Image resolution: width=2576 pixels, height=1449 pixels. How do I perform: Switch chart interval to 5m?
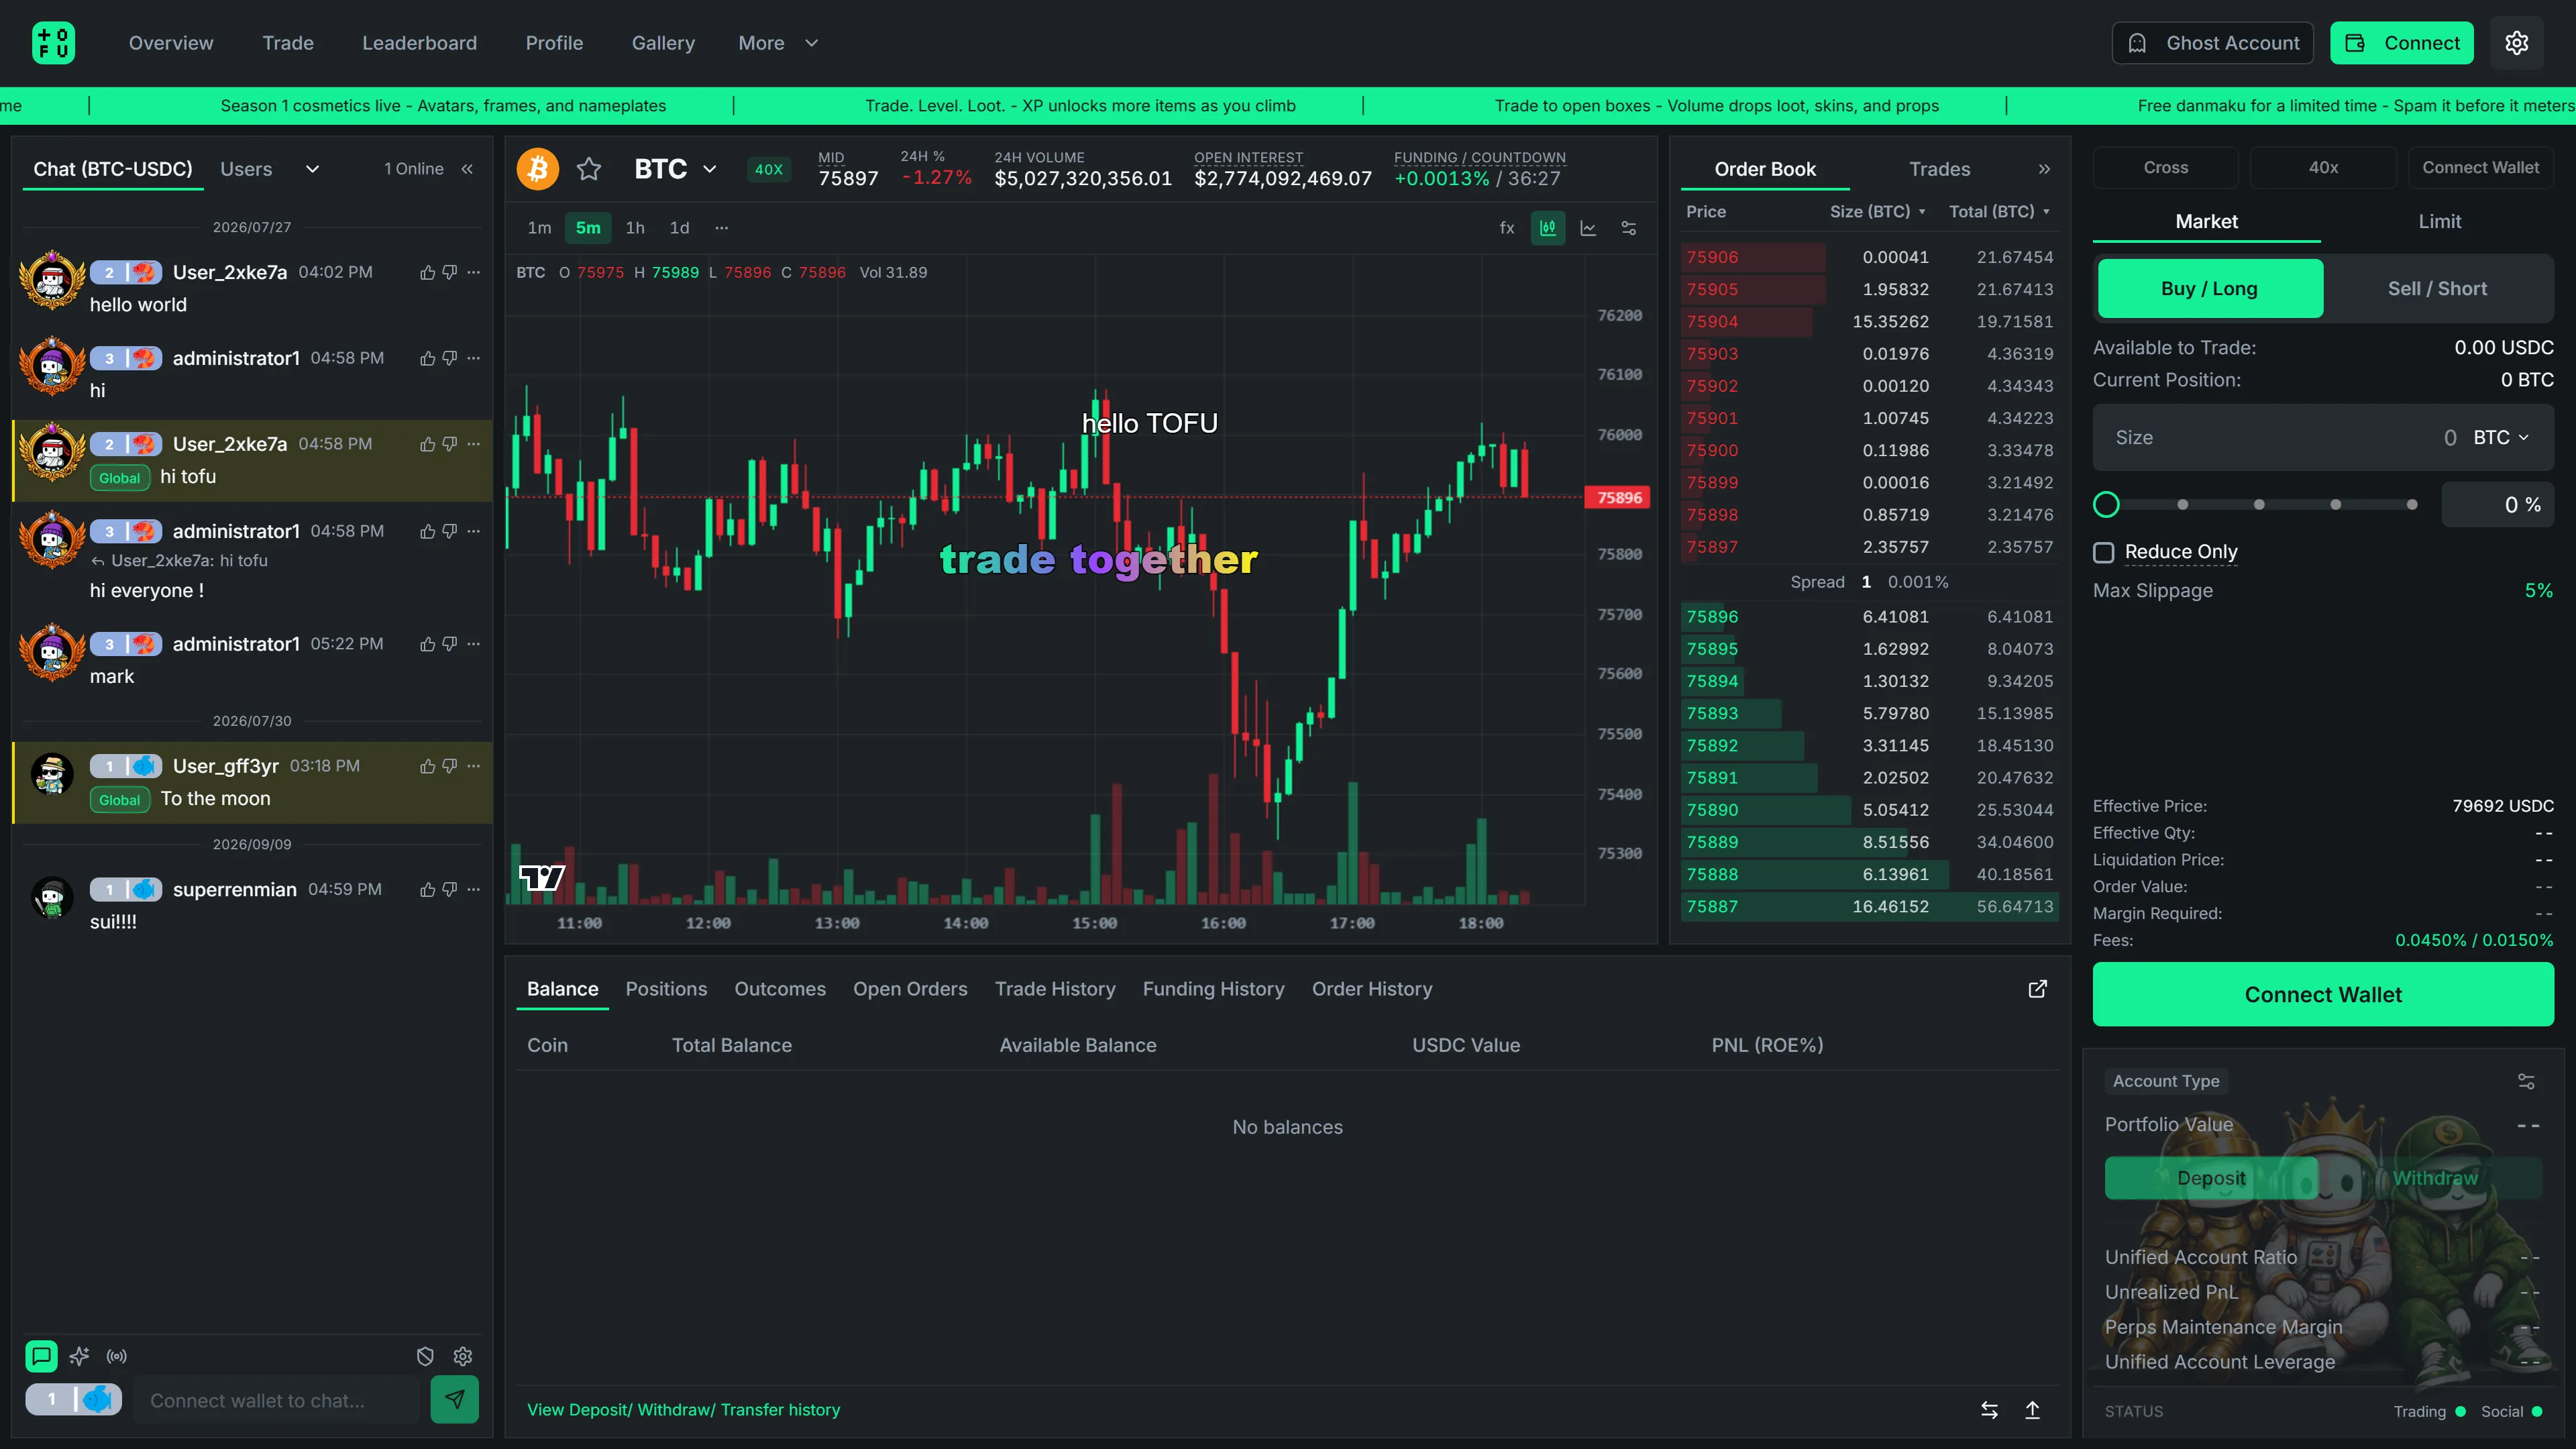[x=588, y=228]
